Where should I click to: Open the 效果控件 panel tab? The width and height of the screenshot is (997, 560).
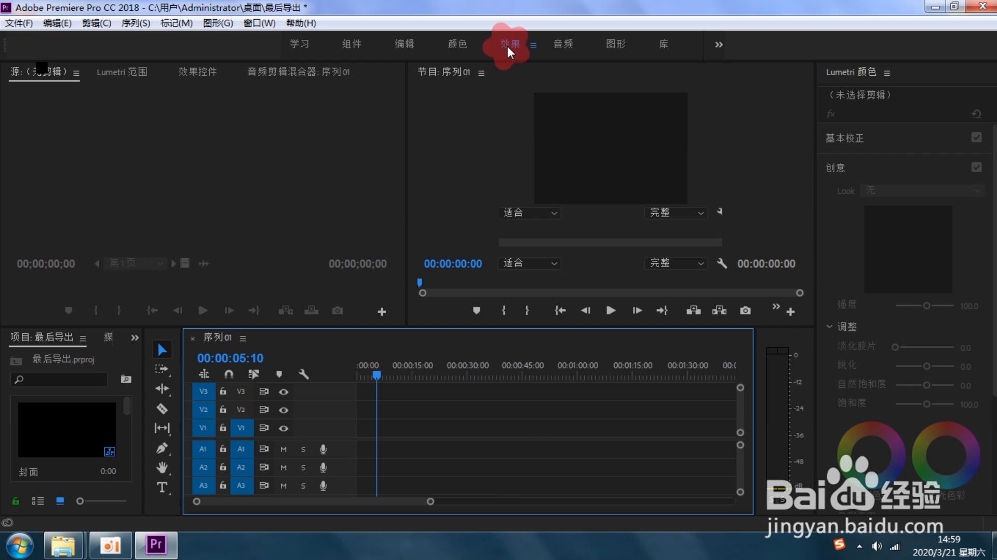[197, 72]
